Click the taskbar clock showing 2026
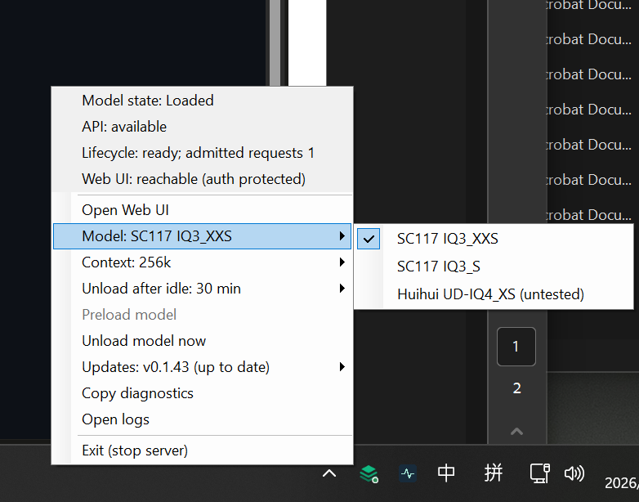Image resolution: width=639 pixels, height=502 pixels. point(622,483)
